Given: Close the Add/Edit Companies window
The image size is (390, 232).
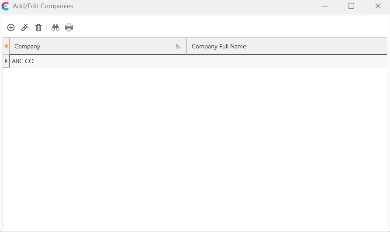Looking at the screenshot, I should 378,6.
